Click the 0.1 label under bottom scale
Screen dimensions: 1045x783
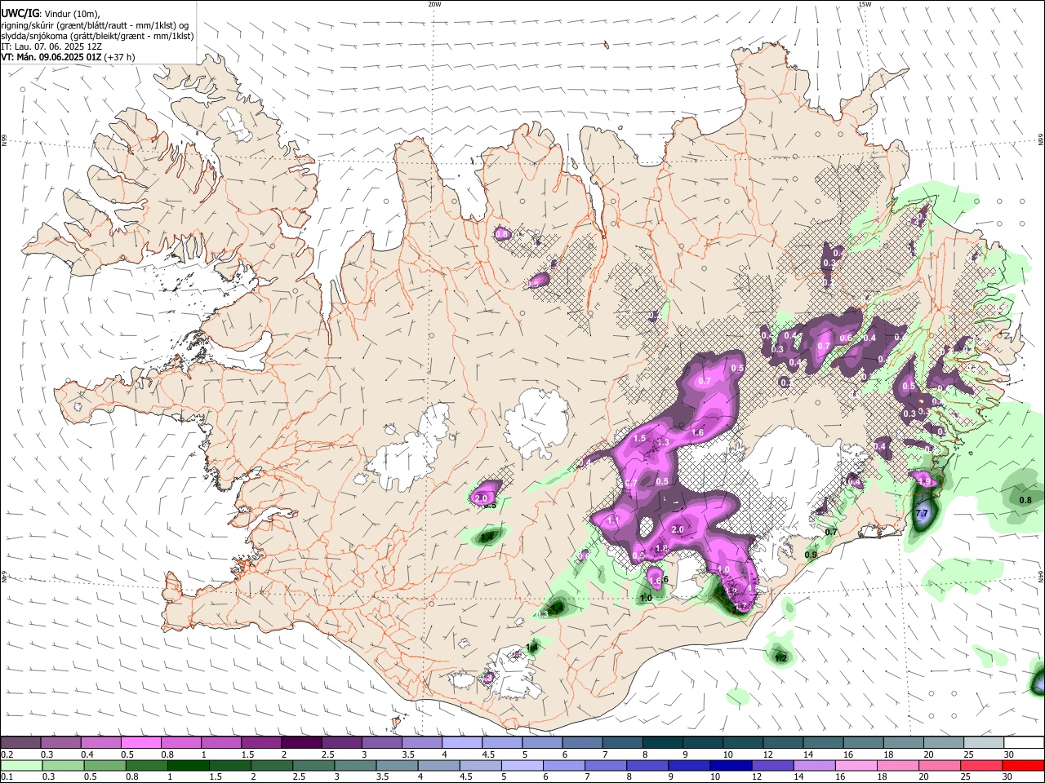tap(6, 776)
